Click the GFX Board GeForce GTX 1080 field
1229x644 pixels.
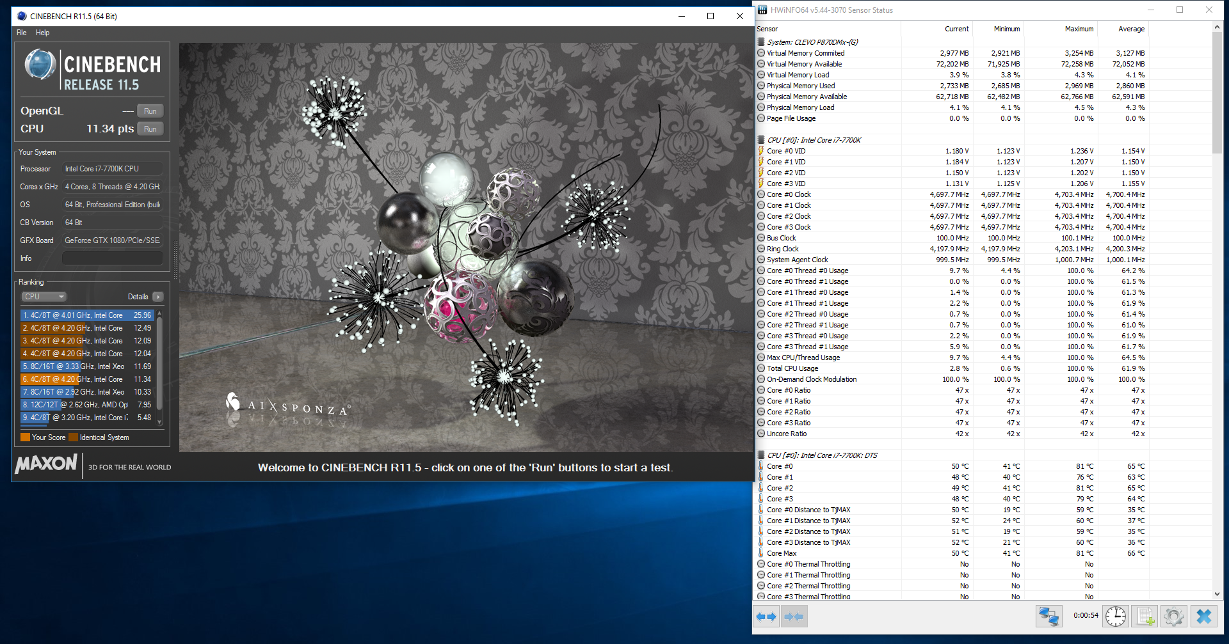pos(113,240)
